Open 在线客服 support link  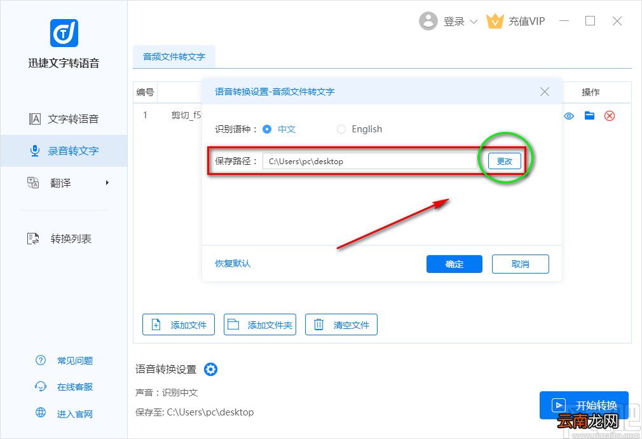[75, 387]
